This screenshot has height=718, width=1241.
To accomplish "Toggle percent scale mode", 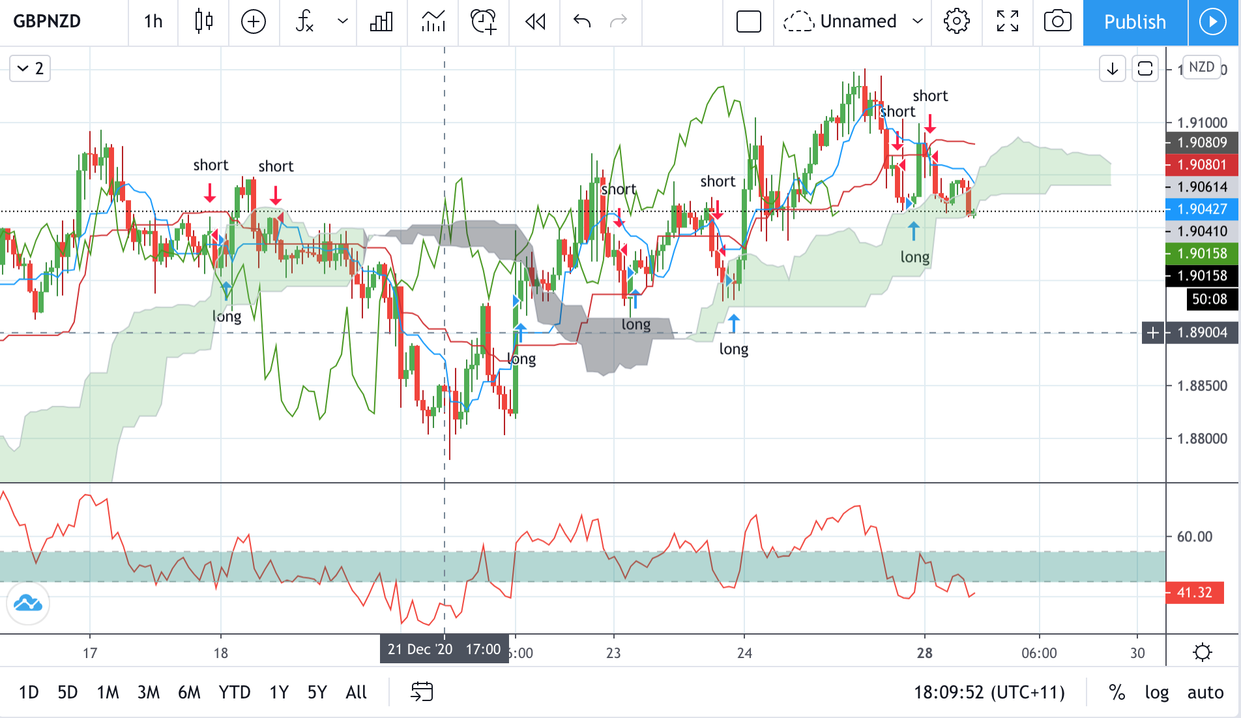I will [1117, 692].
